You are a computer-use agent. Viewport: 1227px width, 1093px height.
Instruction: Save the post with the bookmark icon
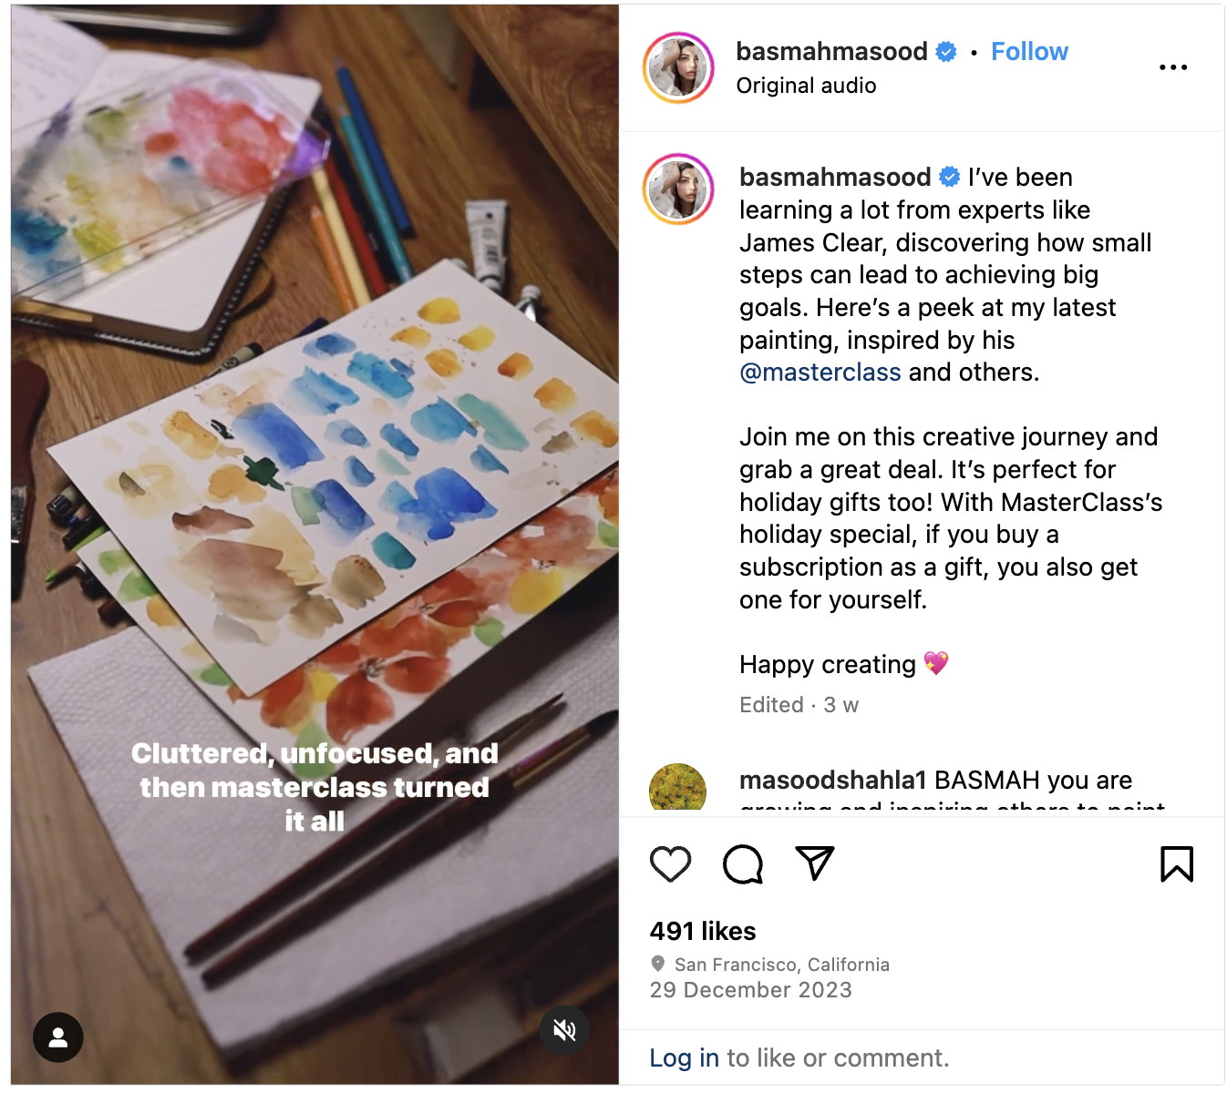pos(1176,864)
